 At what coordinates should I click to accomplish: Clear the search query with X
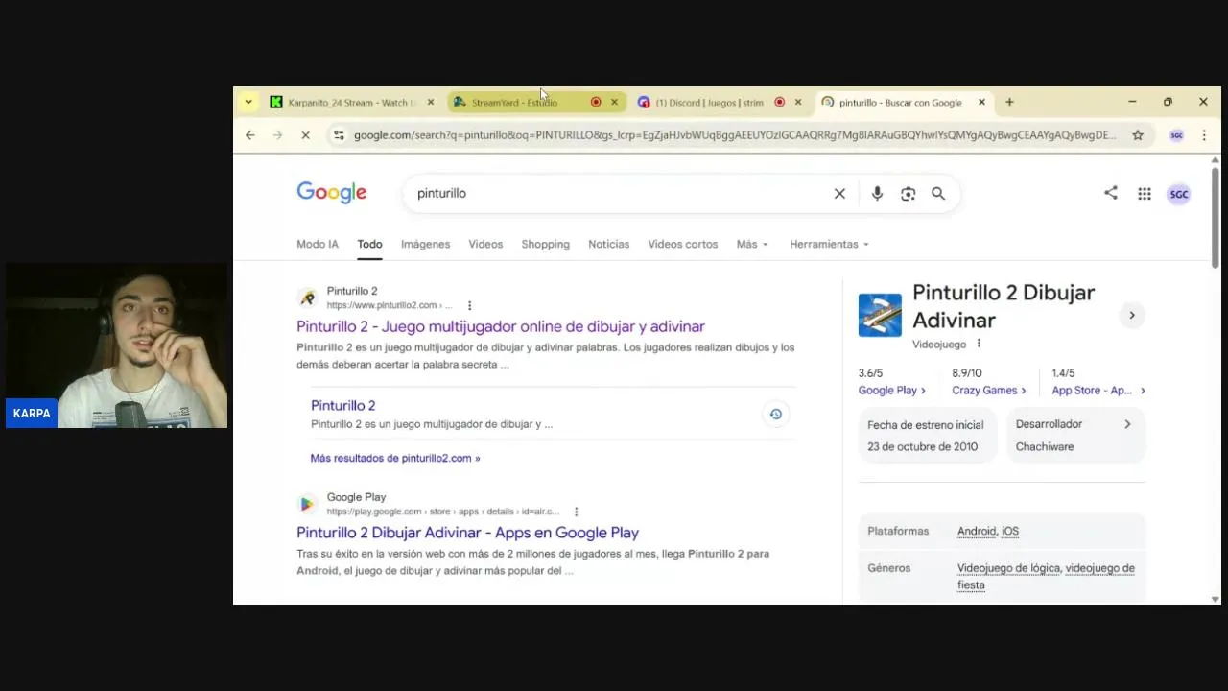(x=839, y=194)
